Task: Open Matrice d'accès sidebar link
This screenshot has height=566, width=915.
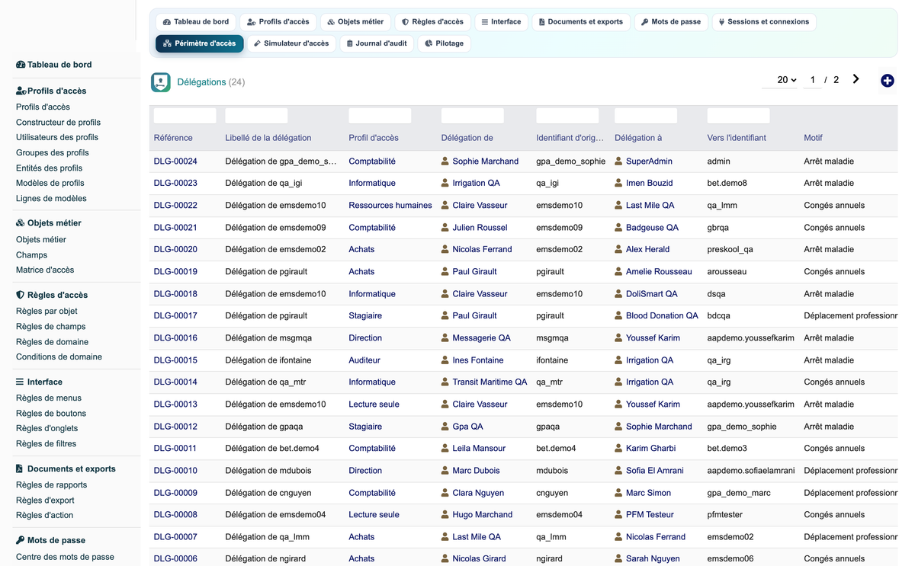Action: [45, 270]
